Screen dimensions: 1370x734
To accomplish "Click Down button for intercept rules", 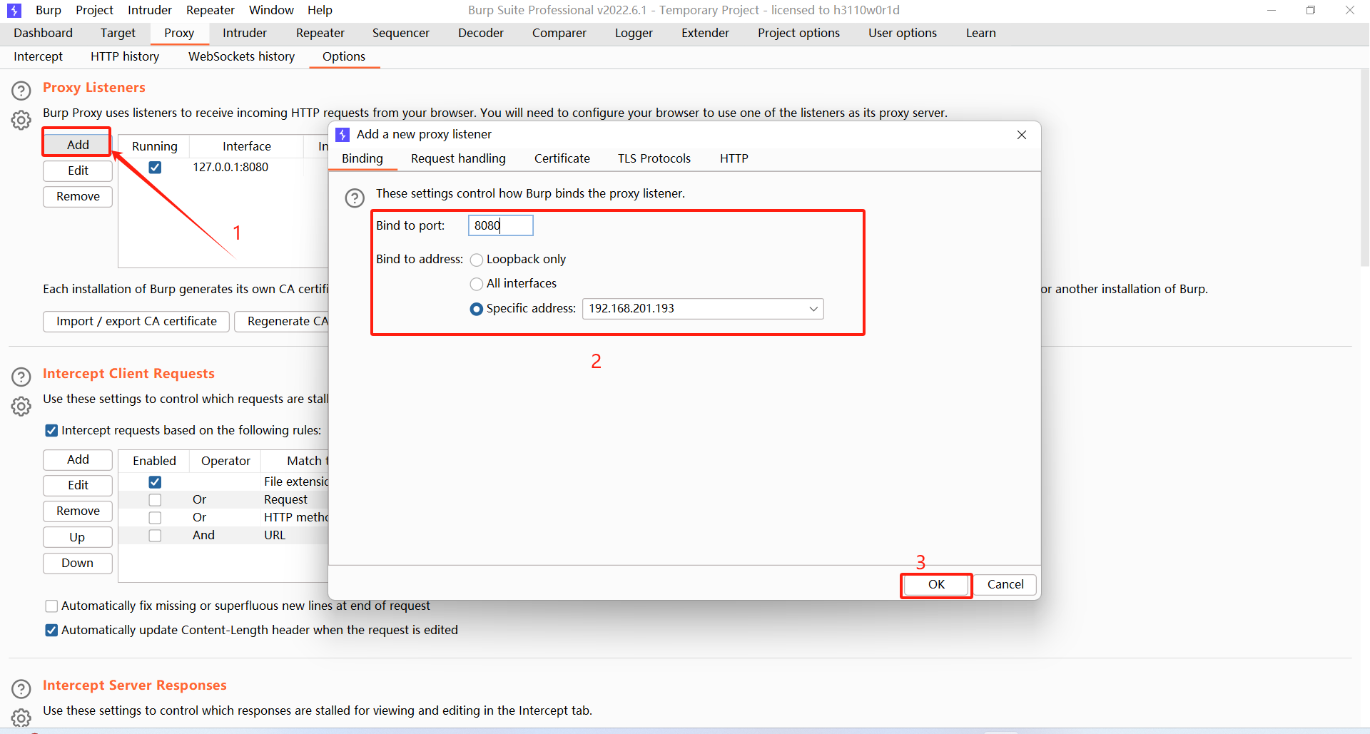I will tap(78, 563).
